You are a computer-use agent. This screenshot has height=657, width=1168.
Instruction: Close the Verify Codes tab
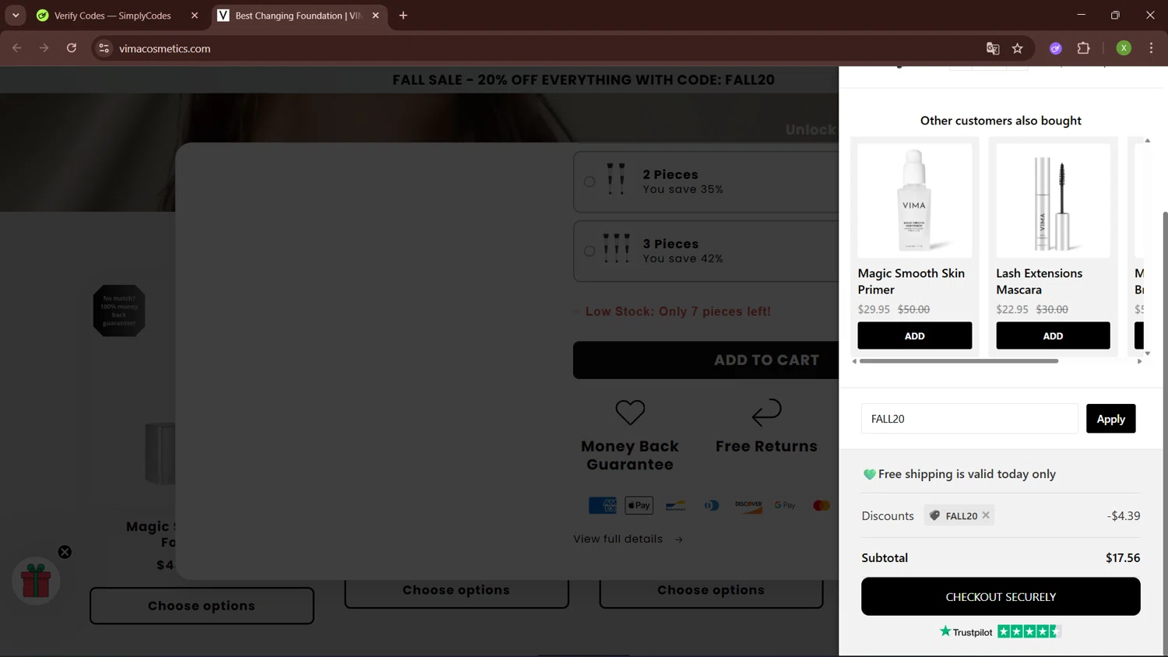195,16
